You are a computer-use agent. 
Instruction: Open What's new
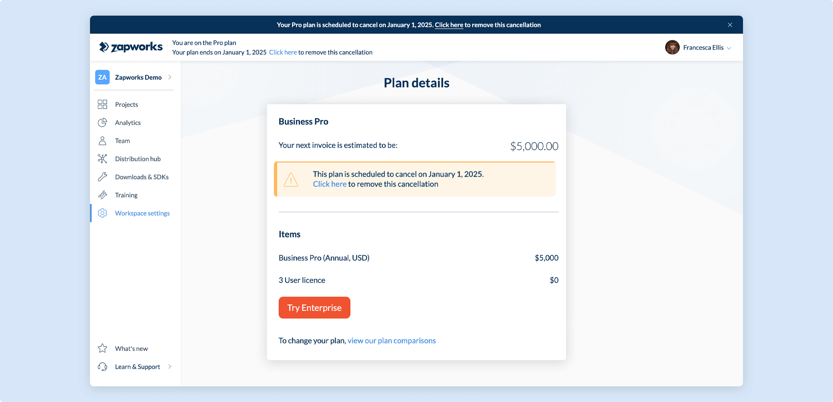point(131,348)
